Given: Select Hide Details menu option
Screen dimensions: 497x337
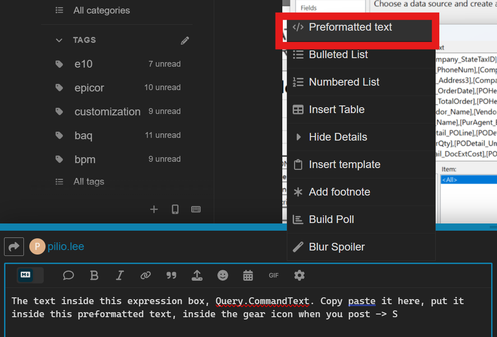Looking at the screenshot, I should (338, 137).
